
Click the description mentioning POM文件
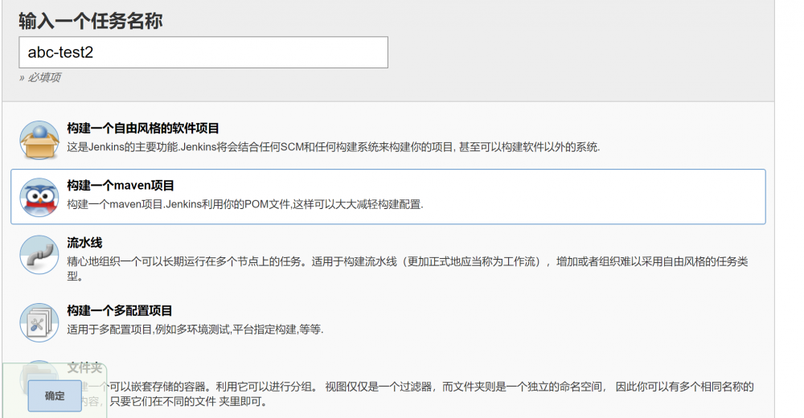pos(245,205)
